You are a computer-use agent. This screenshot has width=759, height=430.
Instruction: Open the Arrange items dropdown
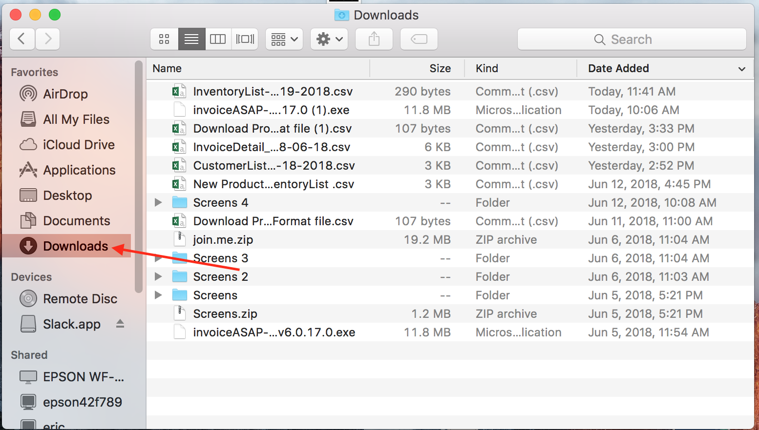[284, 39]
